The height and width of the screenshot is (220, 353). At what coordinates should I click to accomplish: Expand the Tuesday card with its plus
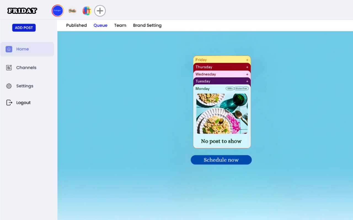[x=247, y=81]
